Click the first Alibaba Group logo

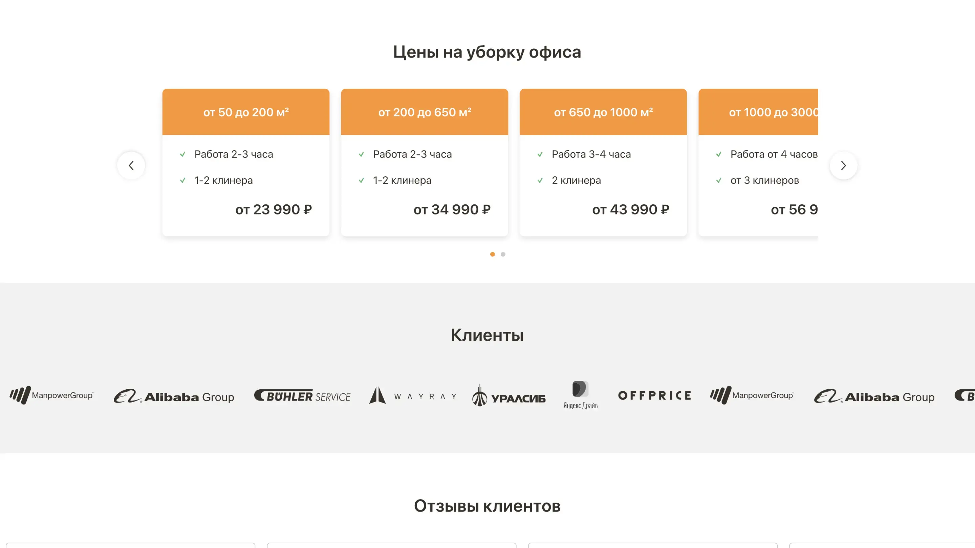174,396
